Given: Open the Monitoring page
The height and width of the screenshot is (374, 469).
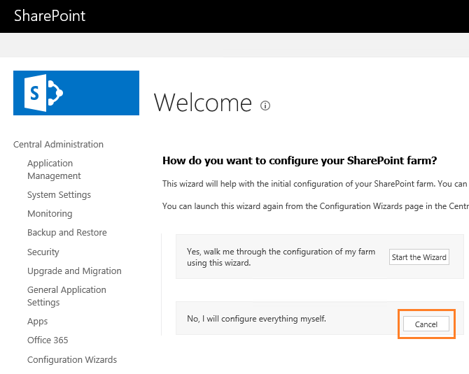Looking at the screenshot, I should (x=50, y=214).
